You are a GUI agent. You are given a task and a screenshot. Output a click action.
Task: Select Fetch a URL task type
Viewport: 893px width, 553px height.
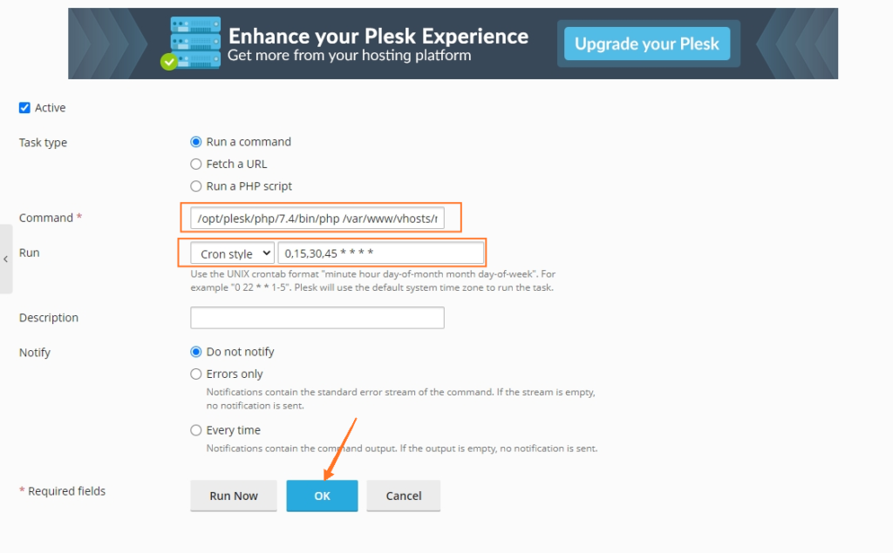(196, 164)
